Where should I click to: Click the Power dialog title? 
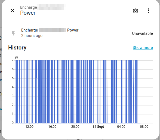coord(28,13)
